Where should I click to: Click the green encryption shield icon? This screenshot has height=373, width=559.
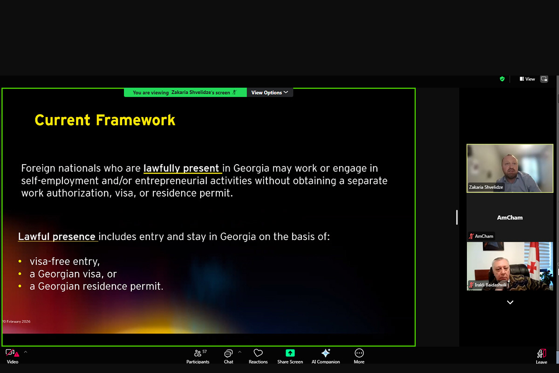click(502, 79)
